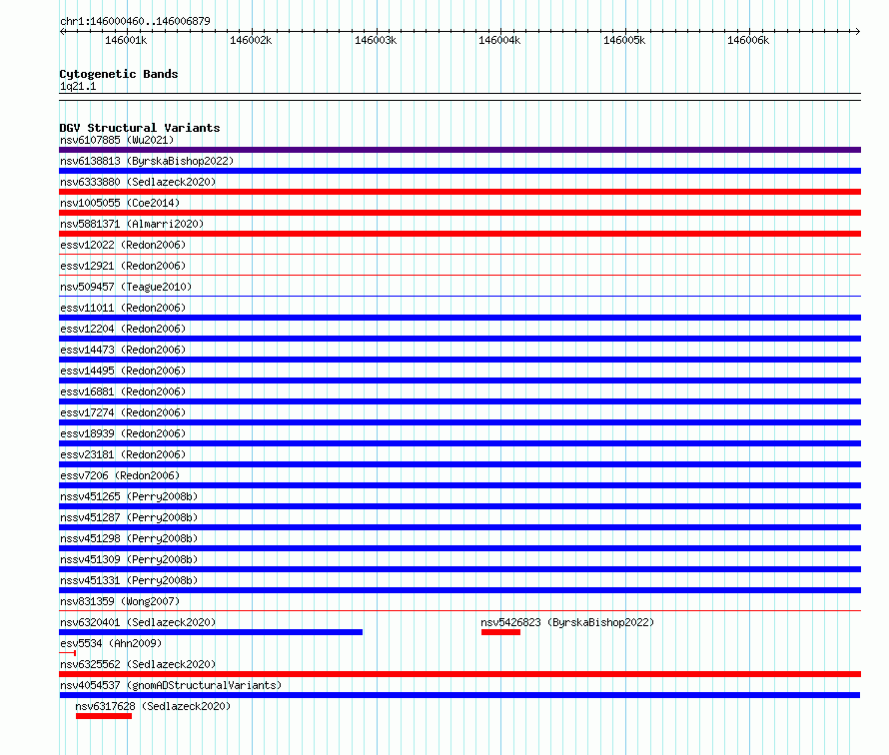
Task: Click nsv5426823 (ByrskaBishop2022) label
Action: click(x=567, y=622)
